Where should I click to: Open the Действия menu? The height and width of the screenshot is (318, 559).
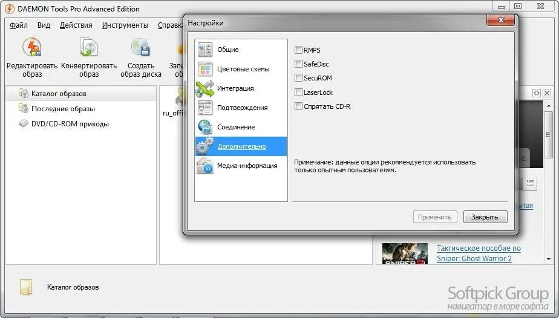click(x=76, y=25)
